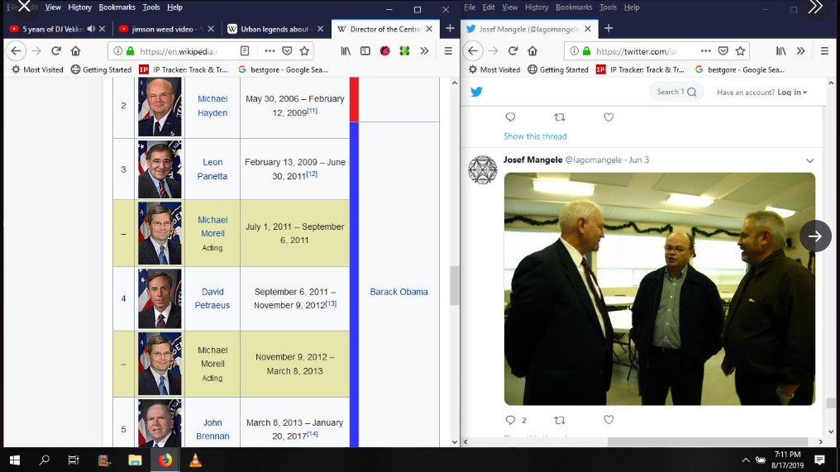Image resolution: width=840 pixels, height=472 pixels.
Task: Click the Wikipedia address bar
Action: (x=179, y=51)
